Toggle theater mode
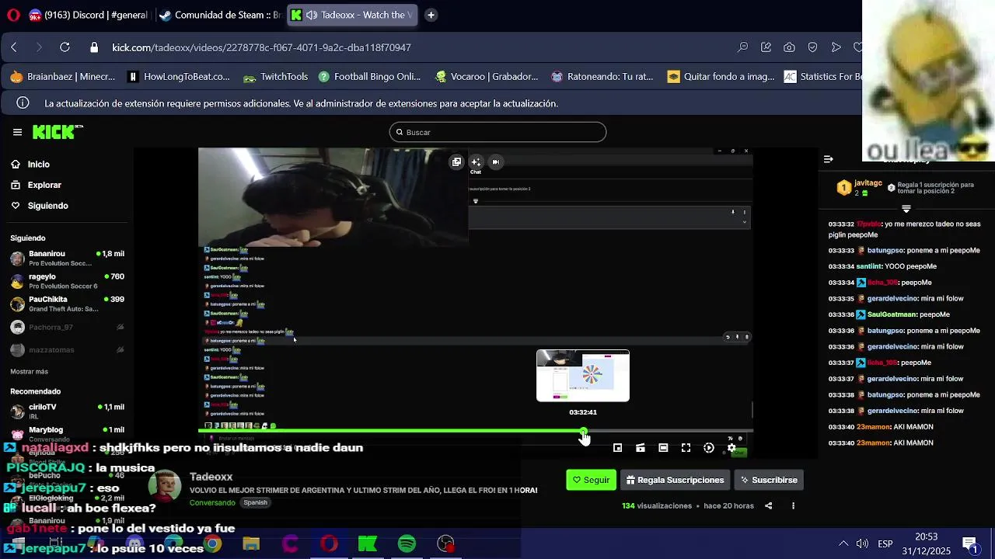The image size is (995, 559). pos(663,448)
